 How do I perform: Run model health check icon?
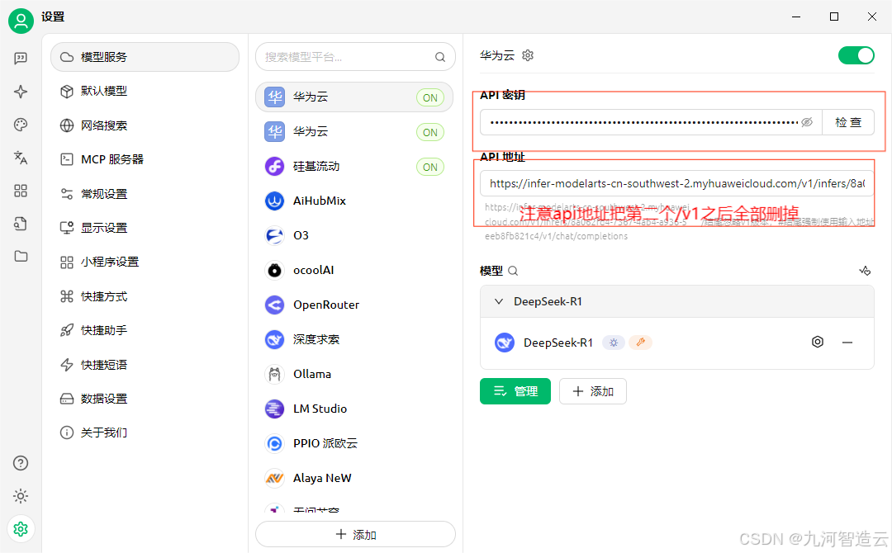pos(865,271)
